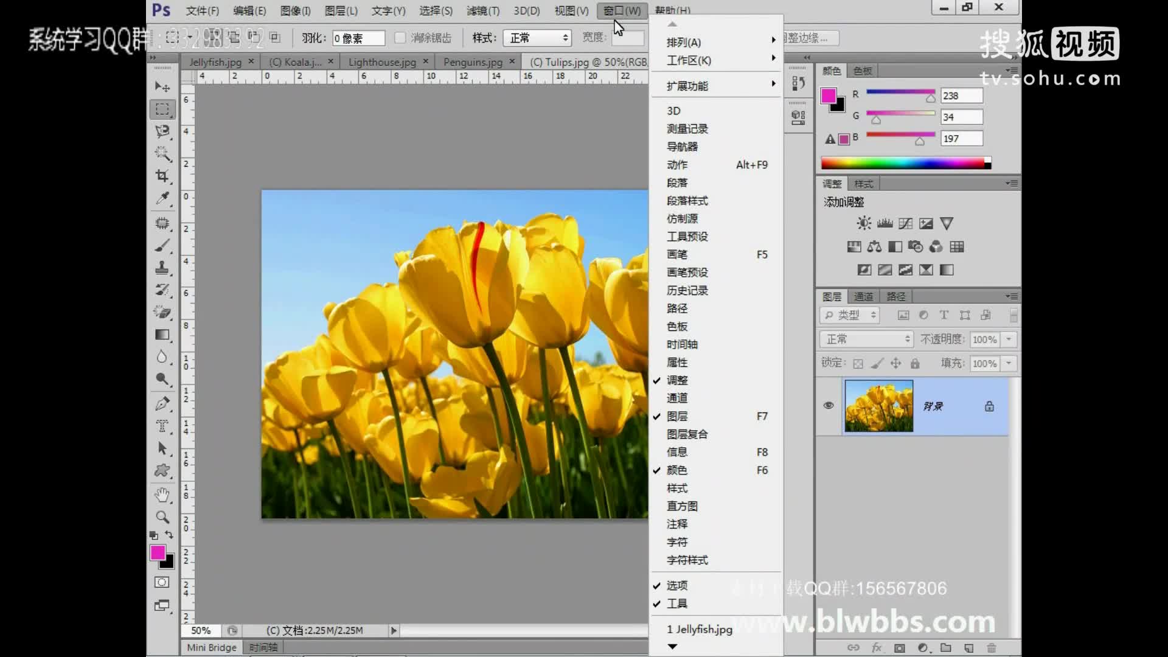Select the Blur tool

tap(162, 356)
